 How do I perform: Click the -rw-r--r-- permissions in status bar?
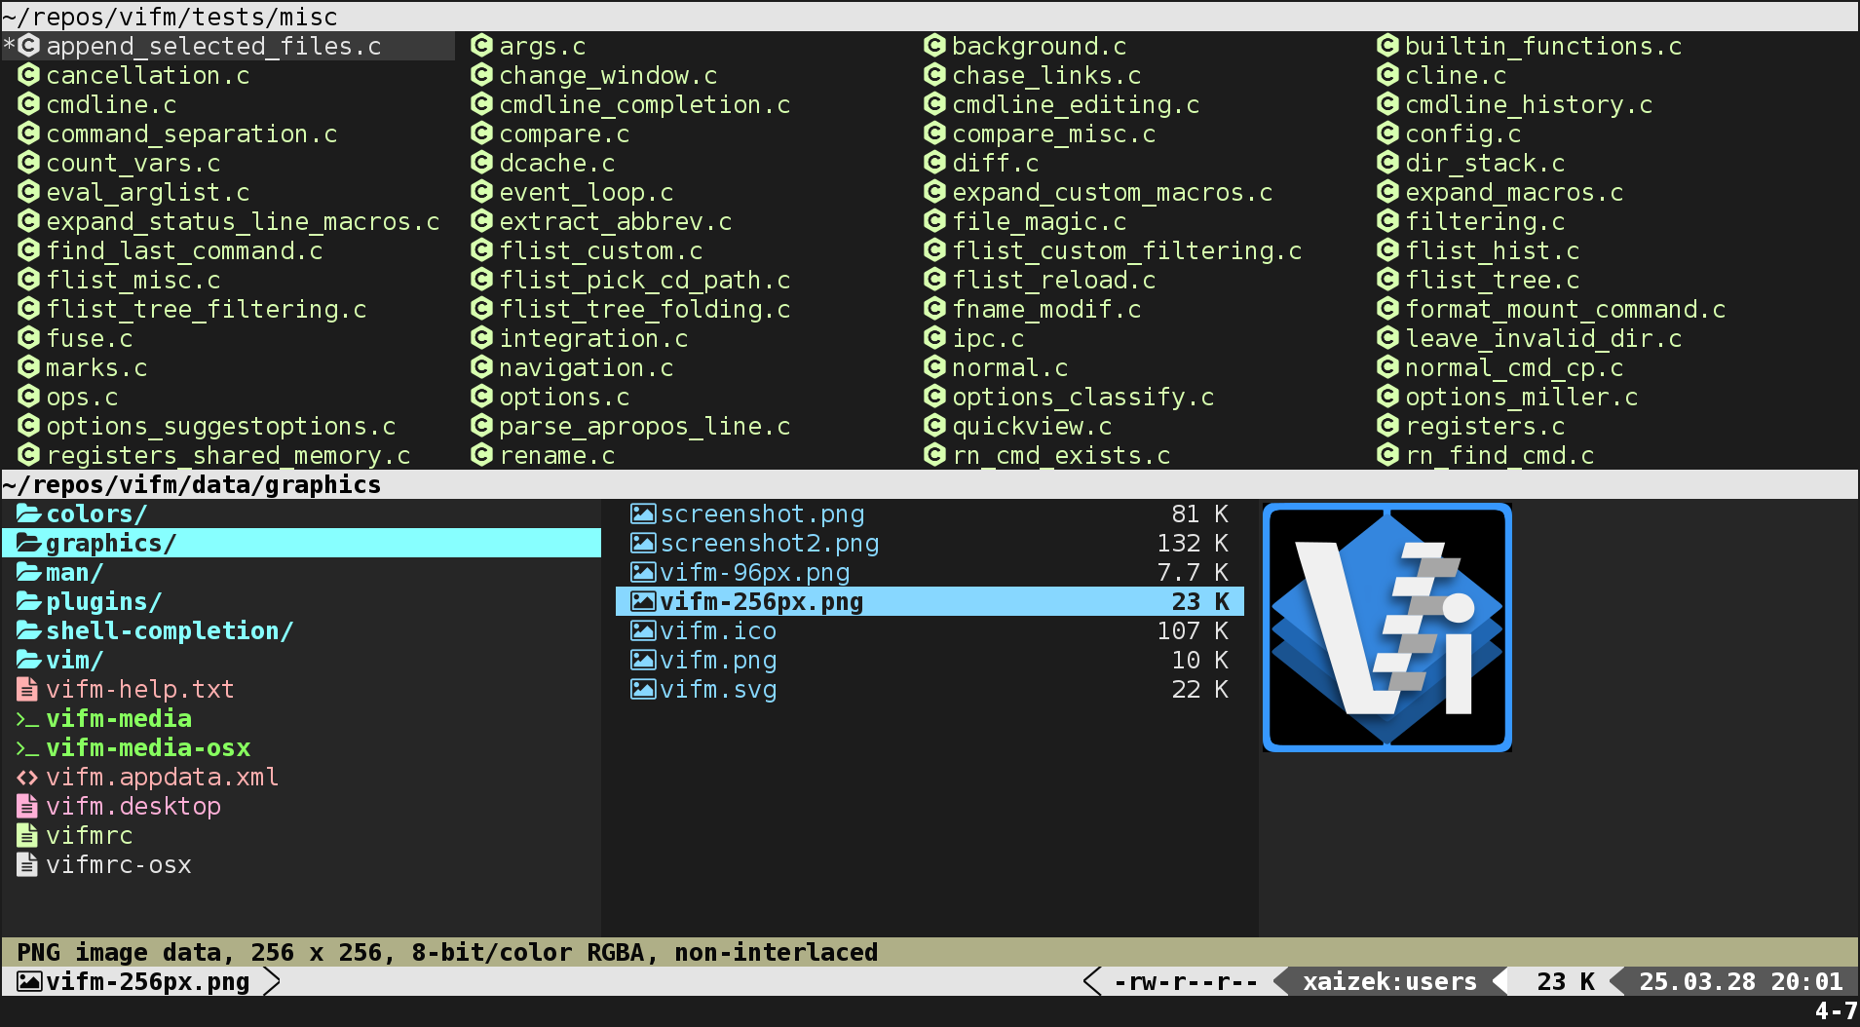tap(1186, 981)
